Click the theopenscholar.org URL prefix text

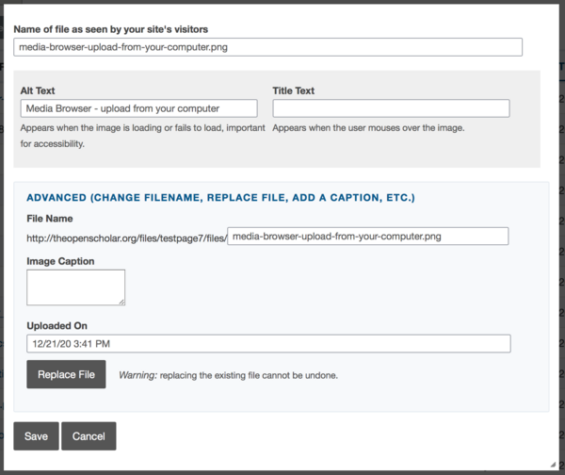point(127,237)
